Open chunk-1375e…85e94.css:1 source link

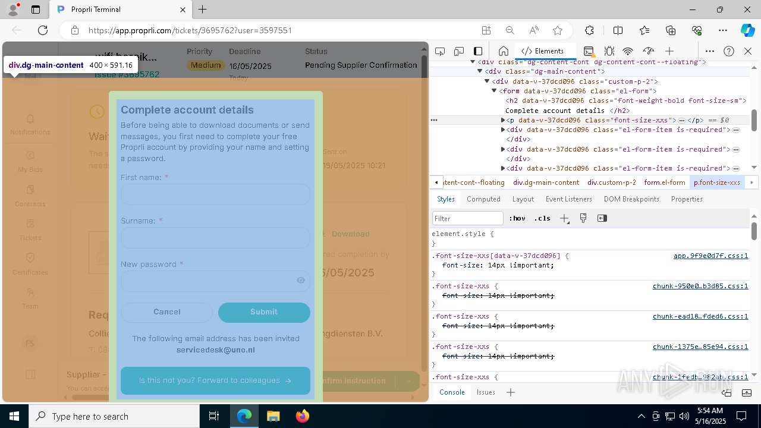click(700, 347)
